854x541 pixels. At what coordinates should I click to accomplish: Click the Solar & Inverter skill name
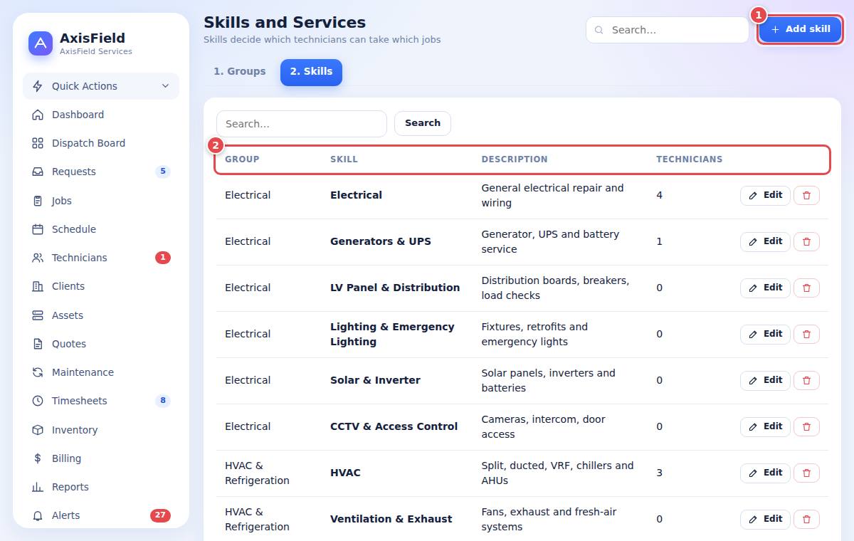click(375, 380)
